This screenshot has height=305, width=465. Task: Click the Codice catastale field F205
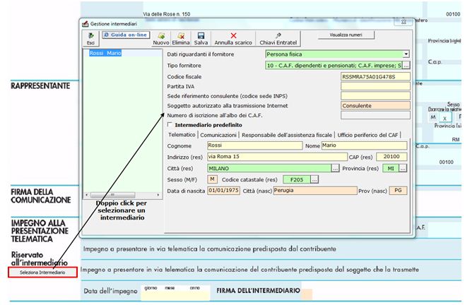297,179
